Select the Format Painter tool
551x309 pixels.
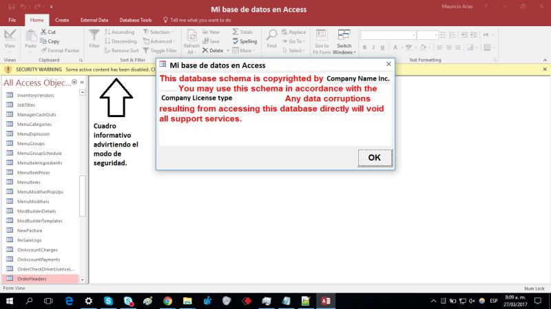click(60, 50)
